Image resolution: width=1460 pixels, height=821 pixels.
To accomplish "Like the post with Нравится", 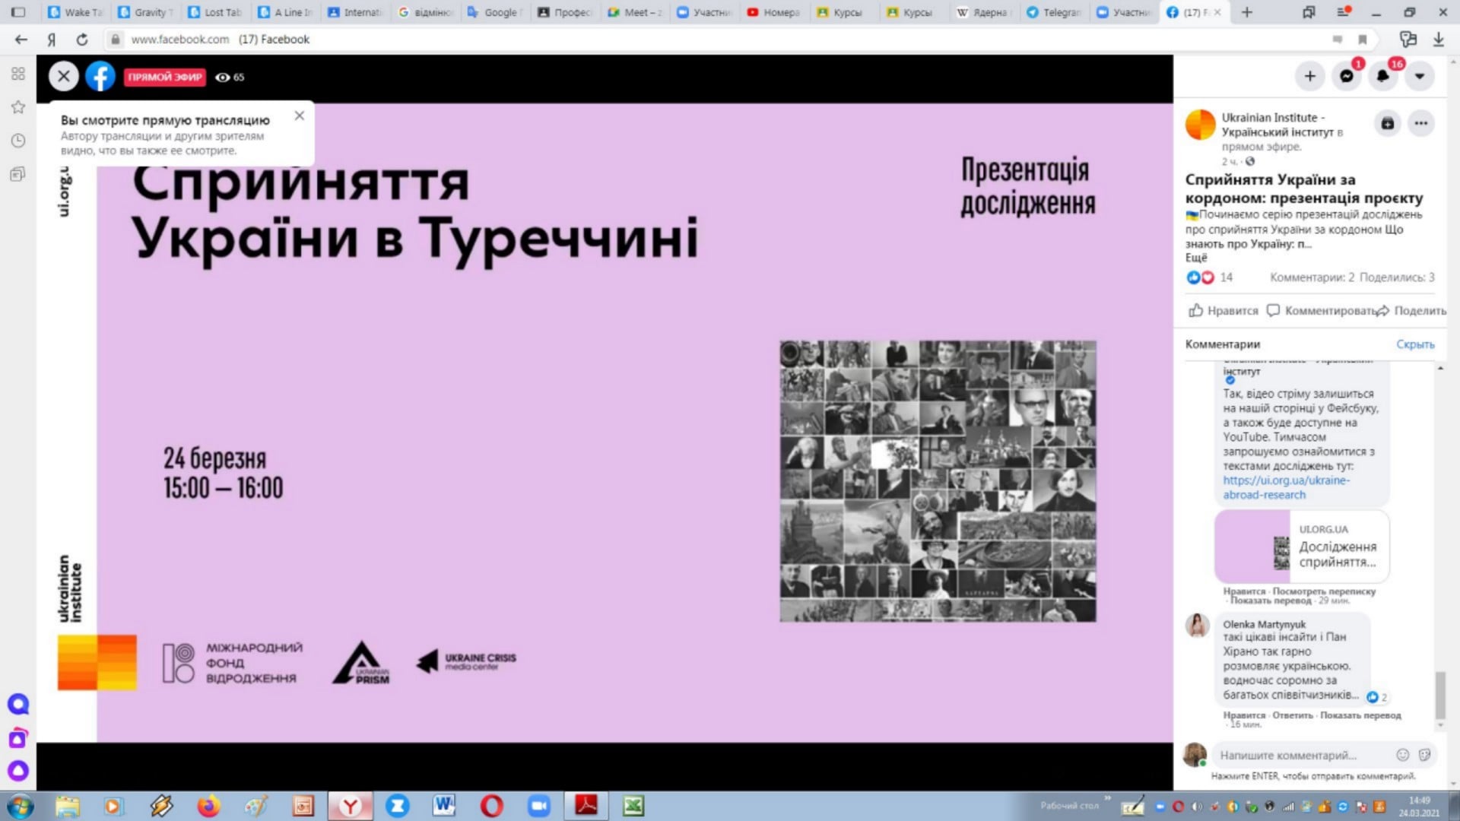I will [1224, 310].
